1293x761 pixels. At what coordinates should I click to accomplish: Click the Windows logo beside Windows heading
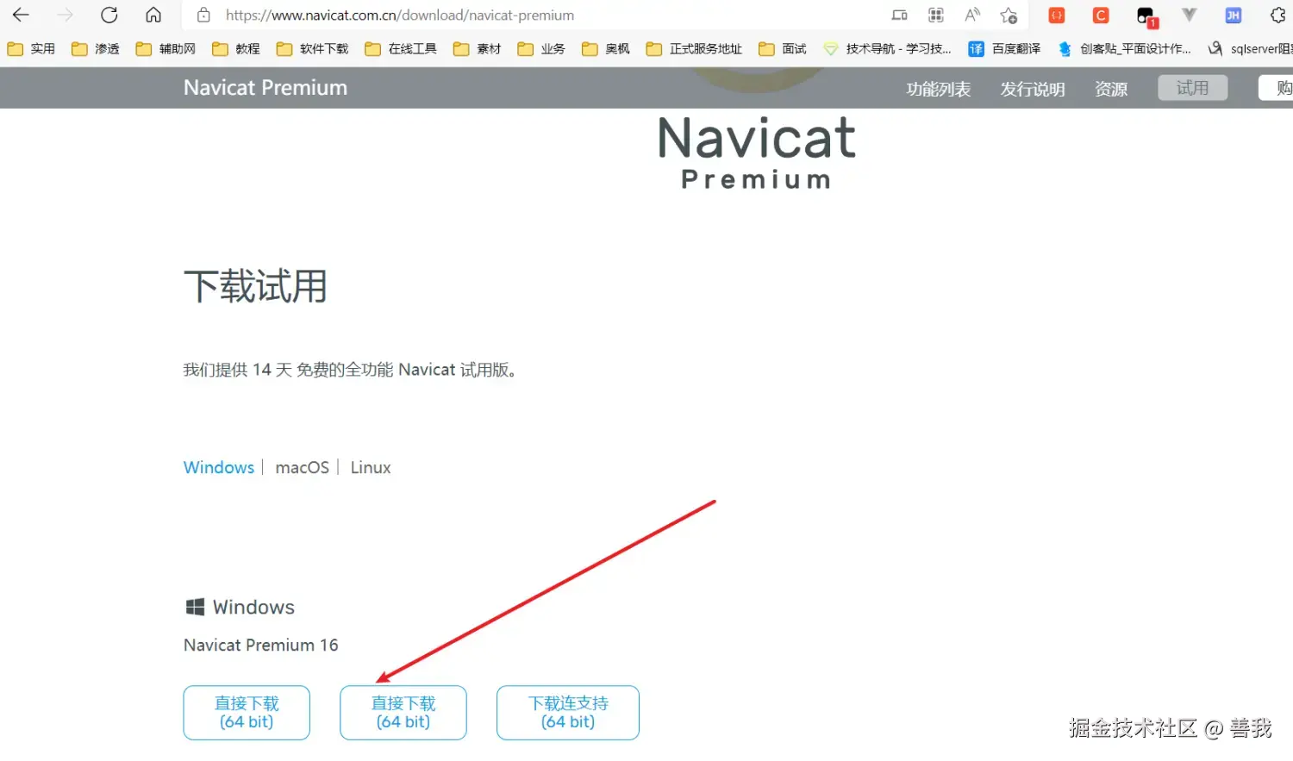coord(195,607)
